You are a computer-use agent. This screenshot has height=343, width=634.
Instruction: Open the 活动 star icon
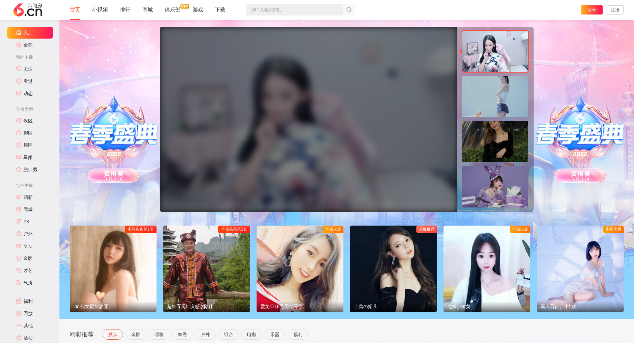pos(19,338)
